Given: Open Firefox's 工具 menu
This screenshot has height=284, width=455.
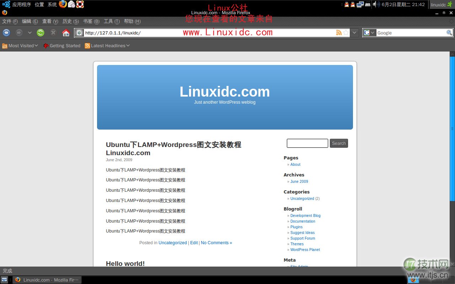Looking at the screenshot, I should point(111,21).
